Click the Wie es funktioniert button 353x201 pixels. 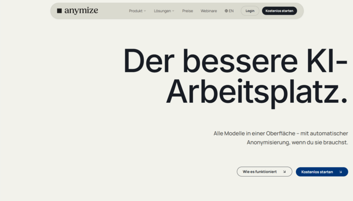[x=264, y=172]
